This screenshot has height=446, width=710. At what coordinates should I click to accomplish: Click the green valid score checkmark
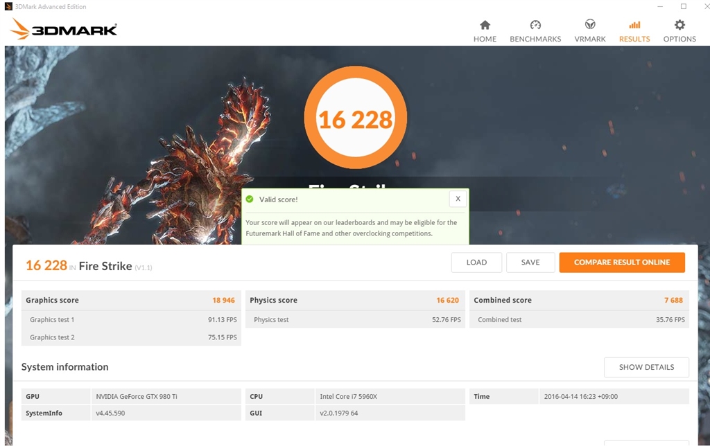250,199
